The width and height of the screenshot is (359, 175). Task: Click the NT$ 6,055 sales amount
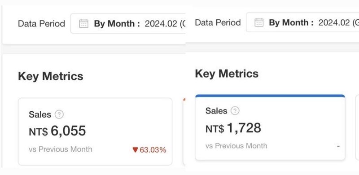coord(57,131)
